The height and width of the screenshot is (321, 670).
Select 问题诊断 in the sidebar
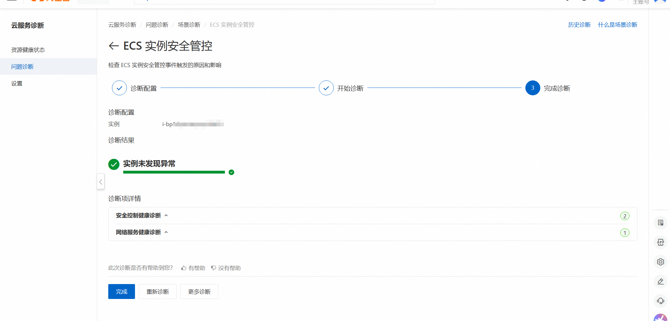click(48, 66)
